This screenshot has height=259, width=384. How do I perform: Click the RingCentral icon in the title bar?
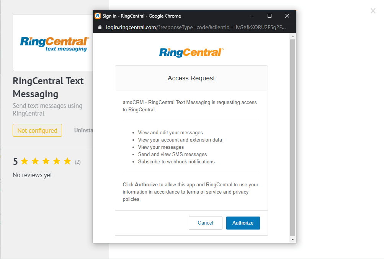pos(97,16)
